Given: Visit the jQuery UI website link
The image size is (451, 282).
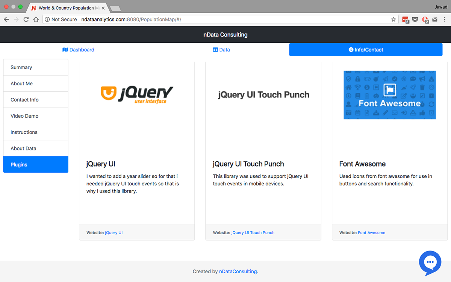Looking at the screenshot, I should pos(114,233).
